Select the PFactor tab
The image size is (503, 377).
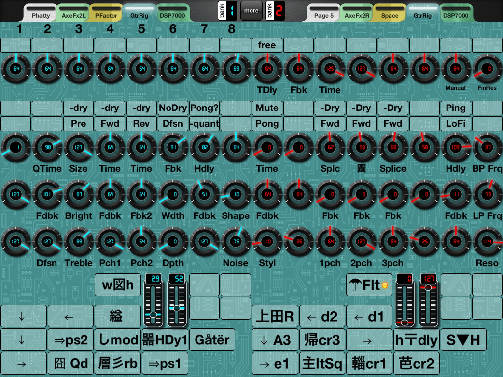(106, 13)
